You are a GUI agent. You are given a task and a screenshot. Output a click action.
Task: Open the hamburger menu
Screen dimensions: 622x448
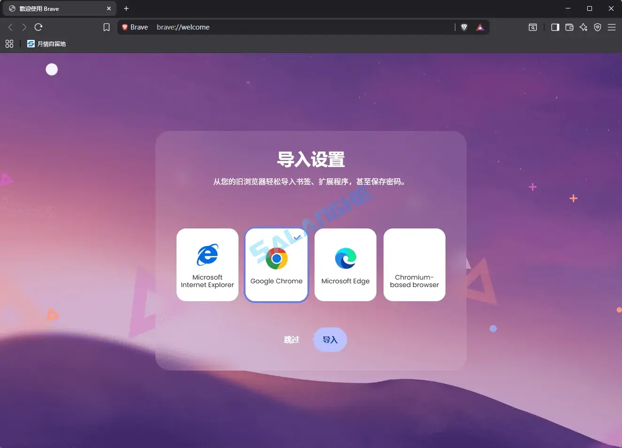point(612,27)
